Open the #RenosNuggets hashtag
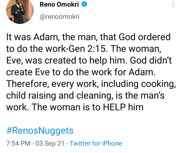The width and height of the screenshot is (183, 153). pyautogui.click(x=40, y=131)
